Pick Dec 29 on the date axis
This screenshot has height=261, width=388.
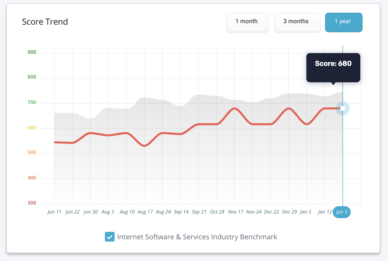click(x=290, y=212)
